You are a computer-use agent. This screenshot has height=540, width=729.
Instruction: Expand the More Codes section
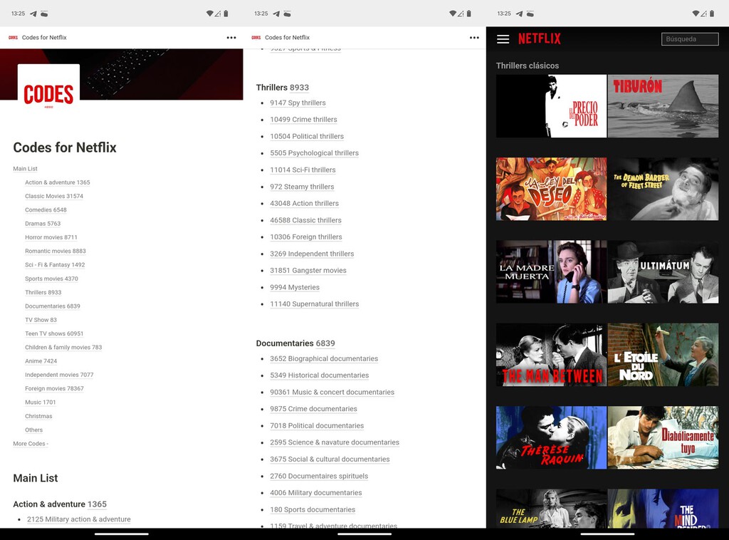pyautogui.click(x=30, y=443)
